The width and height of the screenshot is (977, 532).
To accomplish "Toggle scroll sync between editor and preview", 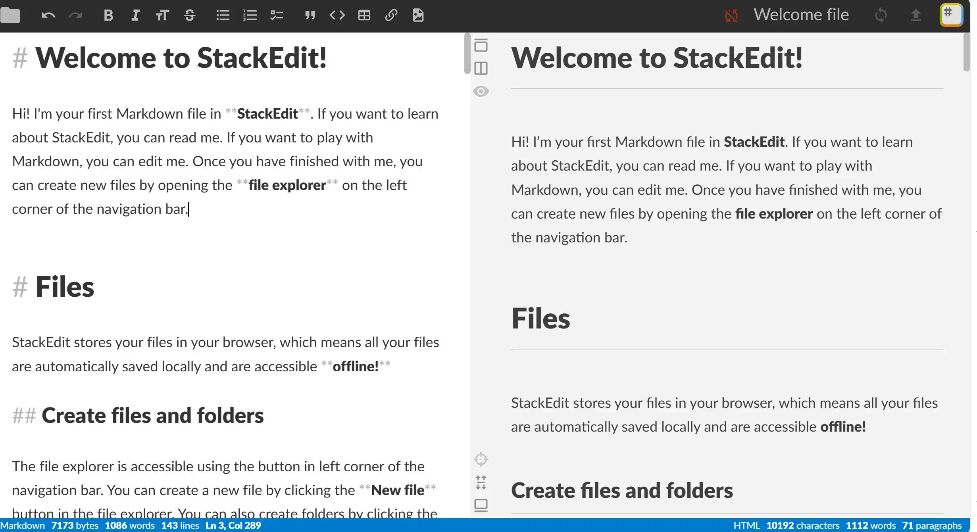I will [x=481, y=482].
